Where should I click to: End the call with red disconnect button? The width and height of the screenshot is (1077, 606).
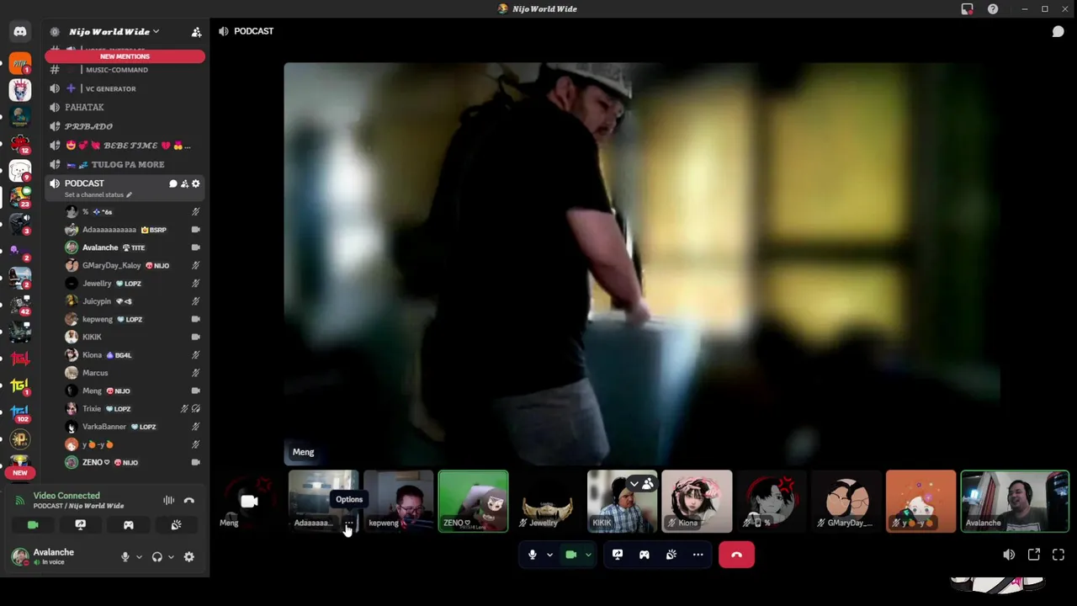click(x=736, y=555)
